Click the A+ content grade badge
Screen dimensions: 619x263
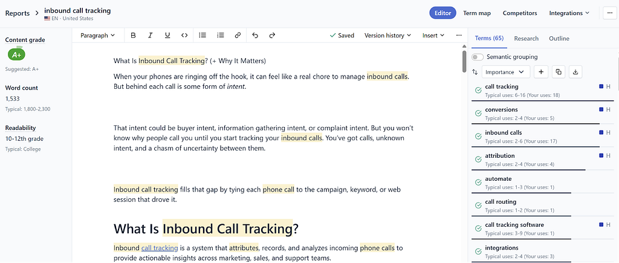pos(16,54)
